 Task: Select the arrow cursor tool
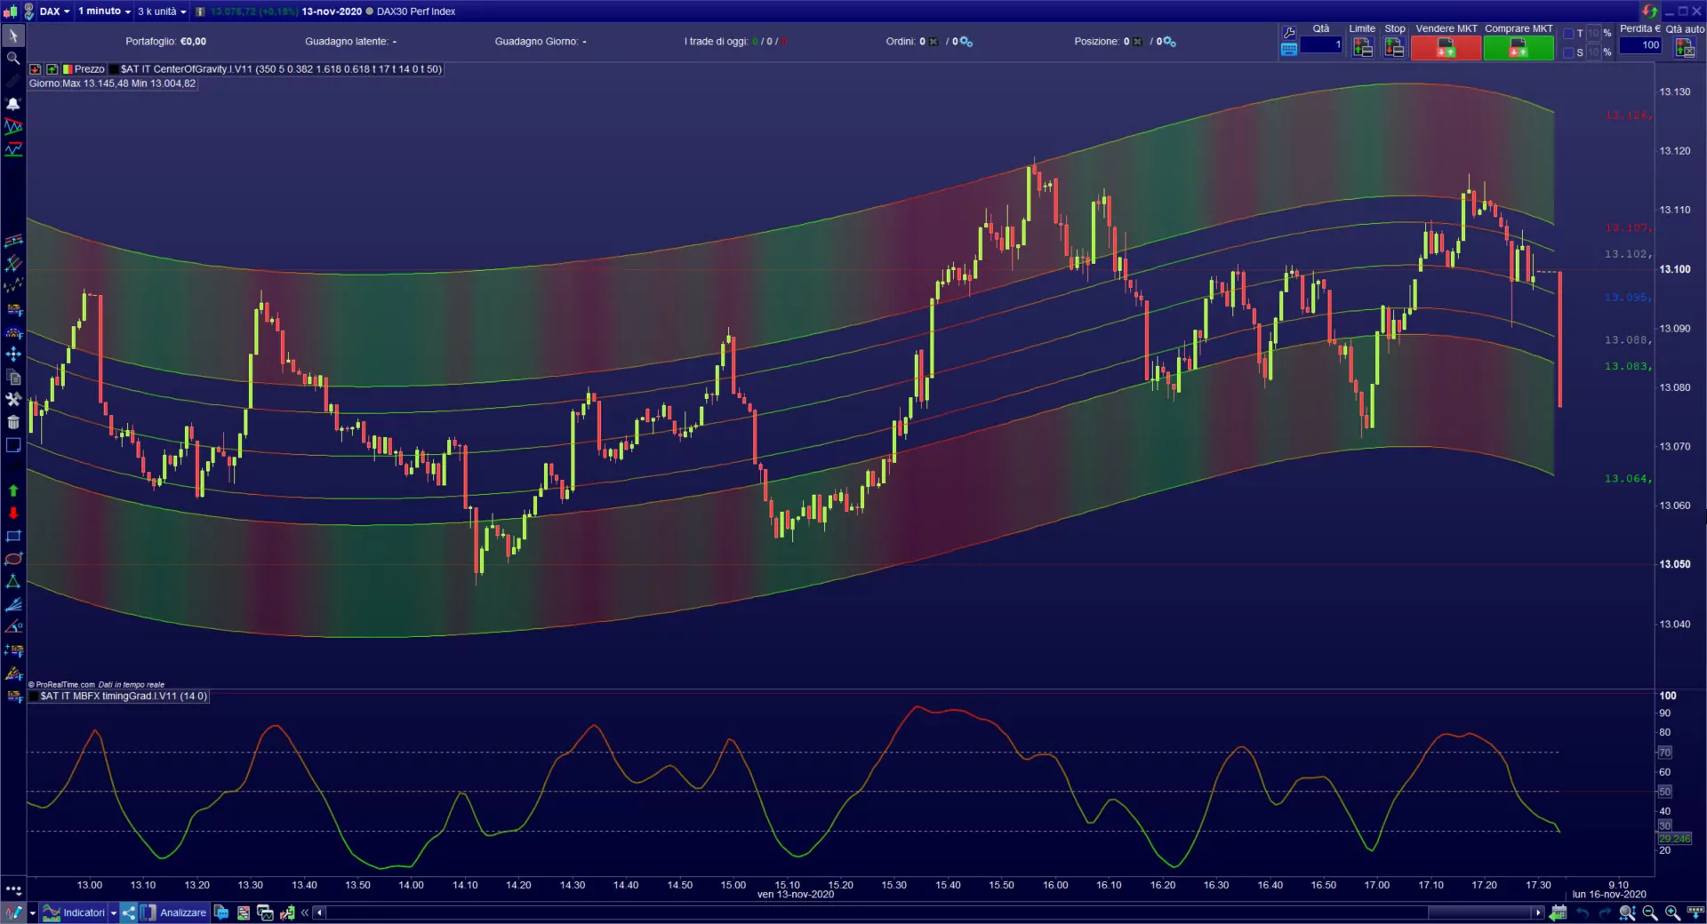click(x=13, y=36)
